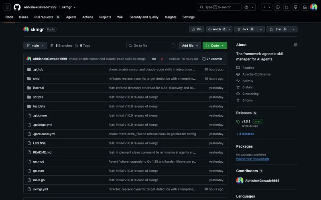The height and width of the screenshot is (200, 321).
Task: Expand the commit message ellipsis icon
Action: tap(154, 59)
